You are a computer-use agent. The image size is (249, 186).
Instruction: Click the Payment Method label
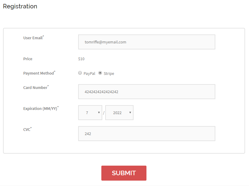tap(38, 73)
